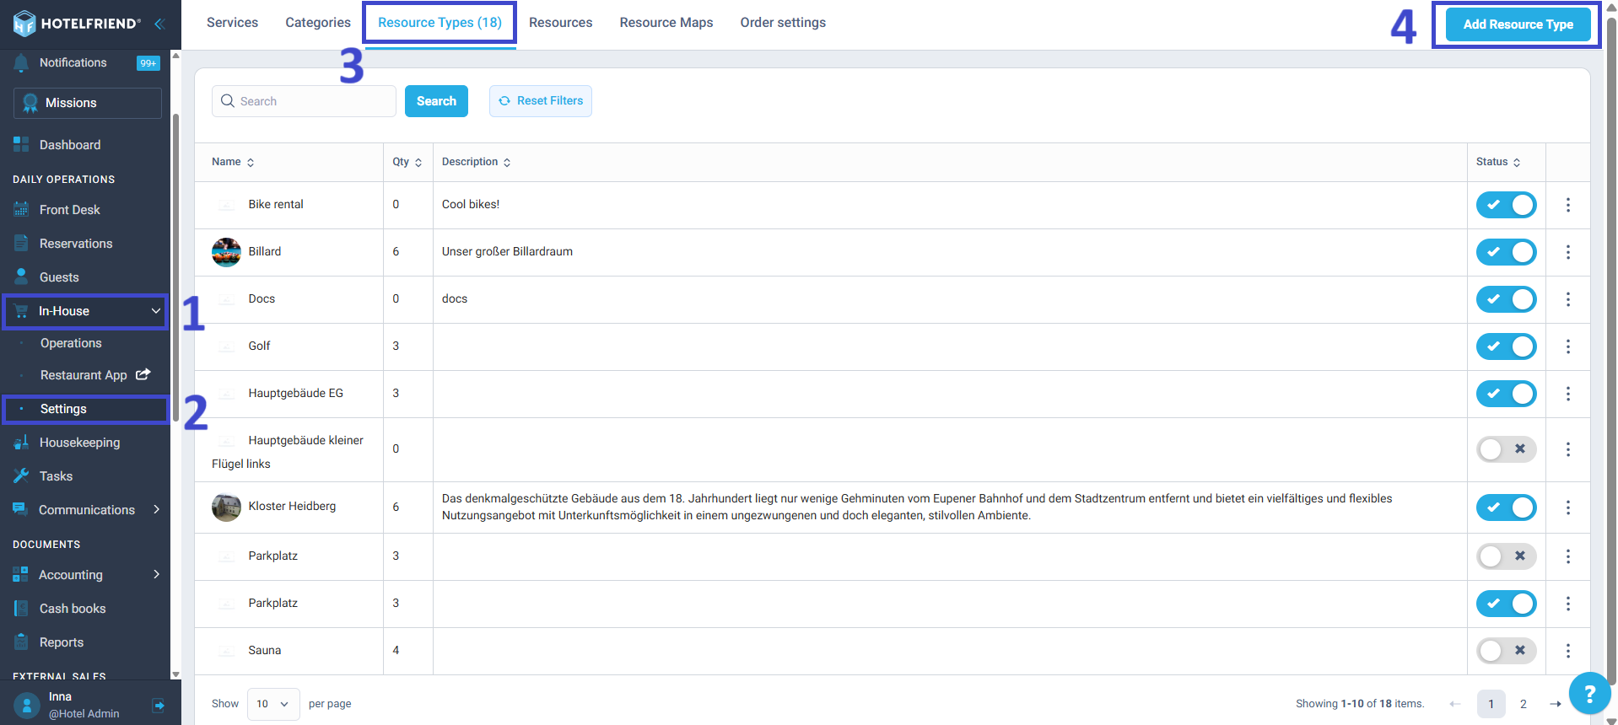1618x725 pixels.
Task: Switch to the Services tab
Action: pos(233,23)
